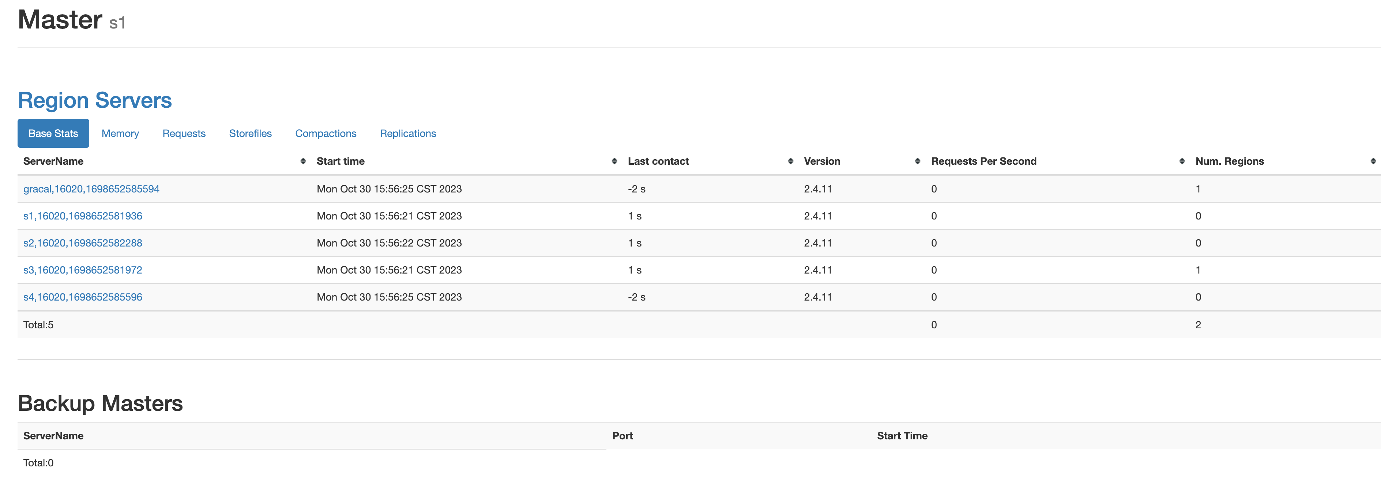The height and width of the screenshot is (485, 1384).
Task: Open the Requests tab
Action: (184, 134)
